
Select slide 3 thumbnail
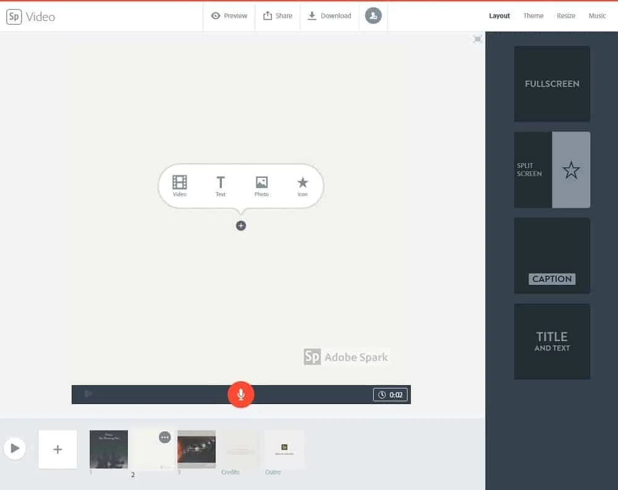(x=197, y=449)
